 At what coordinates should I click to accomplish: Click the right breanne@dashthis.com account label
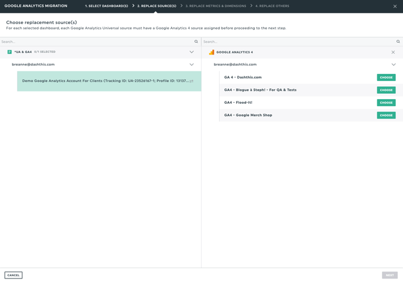[x=235, y=64]
